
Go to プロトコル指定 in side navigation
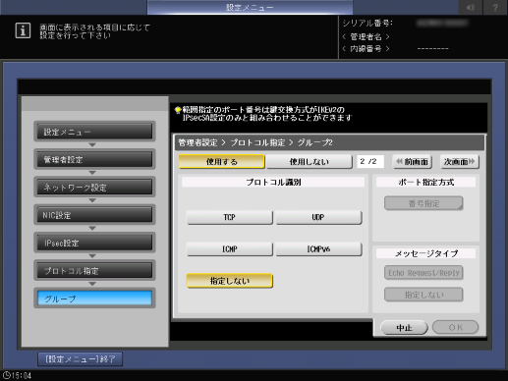point(94,271)
